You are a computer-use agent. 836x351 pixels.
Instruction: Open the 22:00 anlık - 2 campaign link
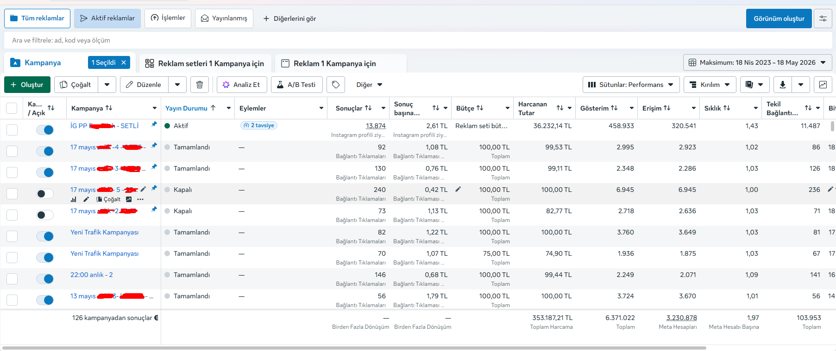pyautogui.click(x=91, y=275)
